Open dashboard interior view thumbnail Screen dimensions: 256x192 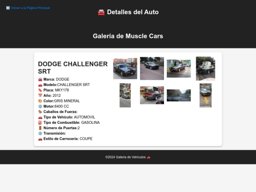(179, 95)
